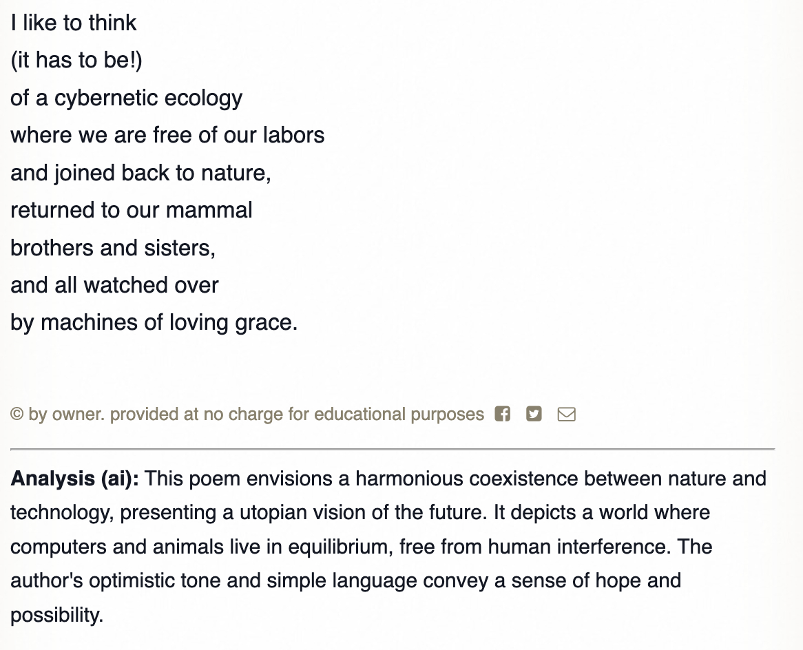This screenshot has width=803, height=650.
Task: Click 'where we are free of our labors'
Action: point(167,135)
